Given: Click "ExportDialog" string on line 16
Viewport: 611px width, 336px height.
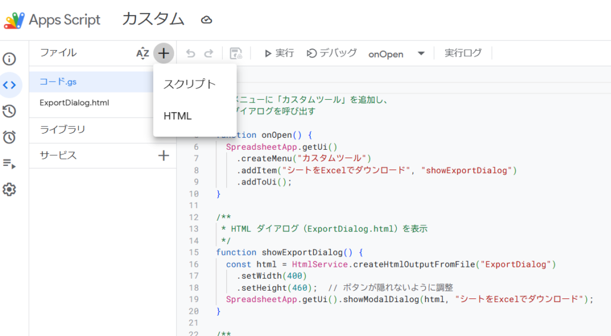Looking at the screenshot, I should [x=516, y=264].
